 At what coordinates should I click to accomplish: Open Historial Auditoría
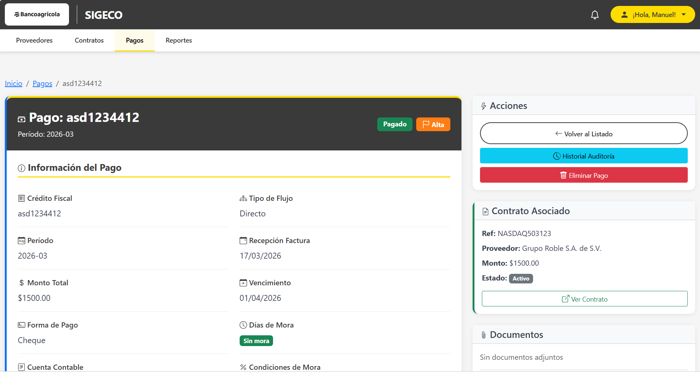click(584, 156)
